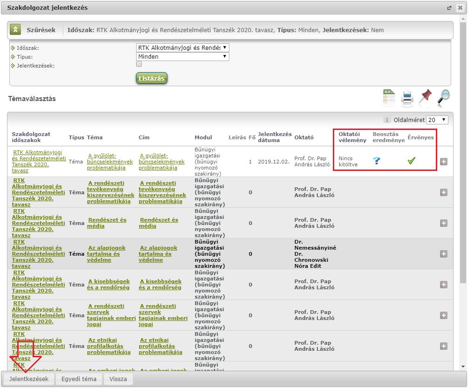This screenshot has height=388, width=468.
Task: Open the Oldalméret dropdown showing 20
Action: 437,120
